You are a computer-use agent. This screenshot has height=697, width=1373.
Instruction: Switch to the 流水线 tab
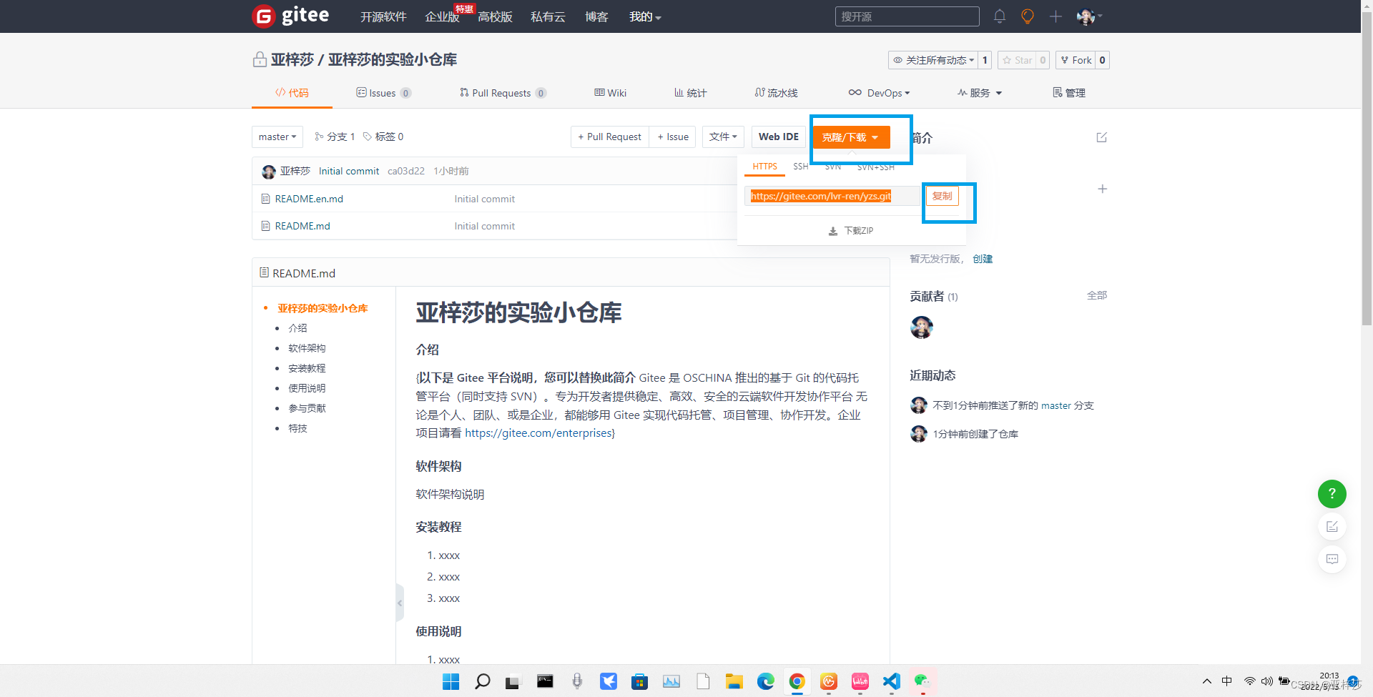point(776,93)
